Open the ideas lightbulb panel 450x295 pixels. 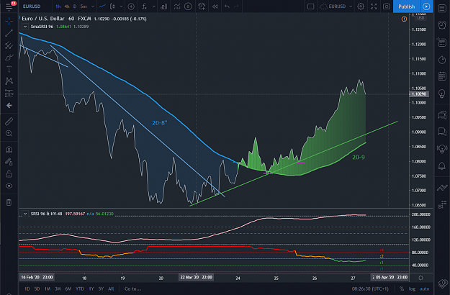(x=442, y=94)
